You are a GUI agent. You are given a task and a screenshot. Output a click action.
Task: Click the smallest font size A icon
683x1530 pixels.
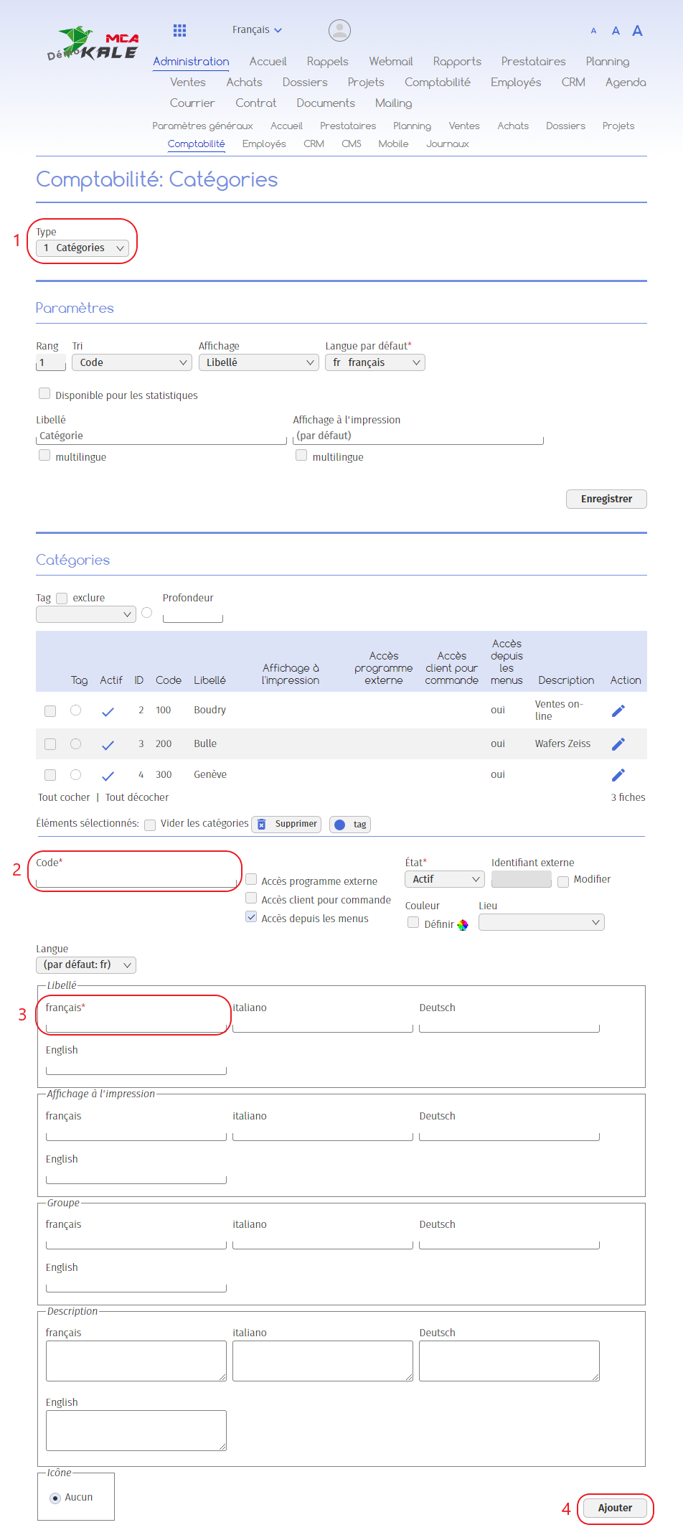point(593,31)
